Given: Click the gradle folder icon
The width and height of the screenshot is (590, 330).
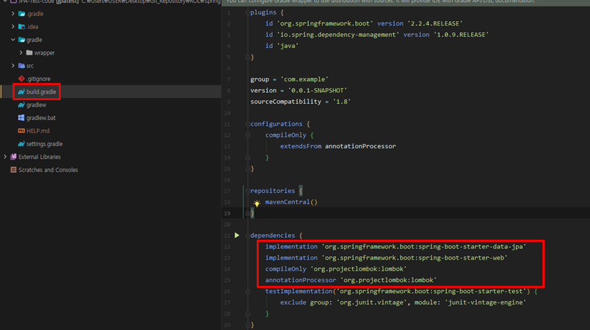Looking at the screenshot, I should [22, 40].
